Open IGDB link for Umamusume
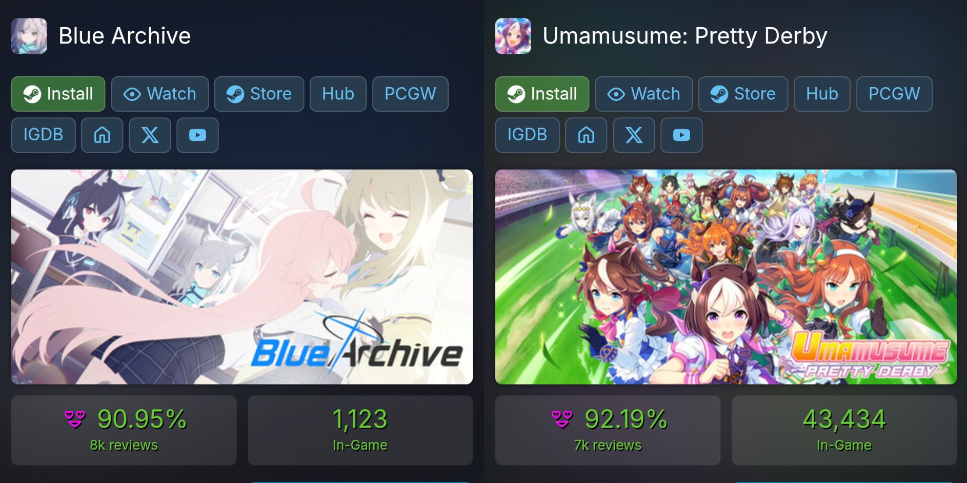Screen dimensions: 967x483 pos(527,135)
